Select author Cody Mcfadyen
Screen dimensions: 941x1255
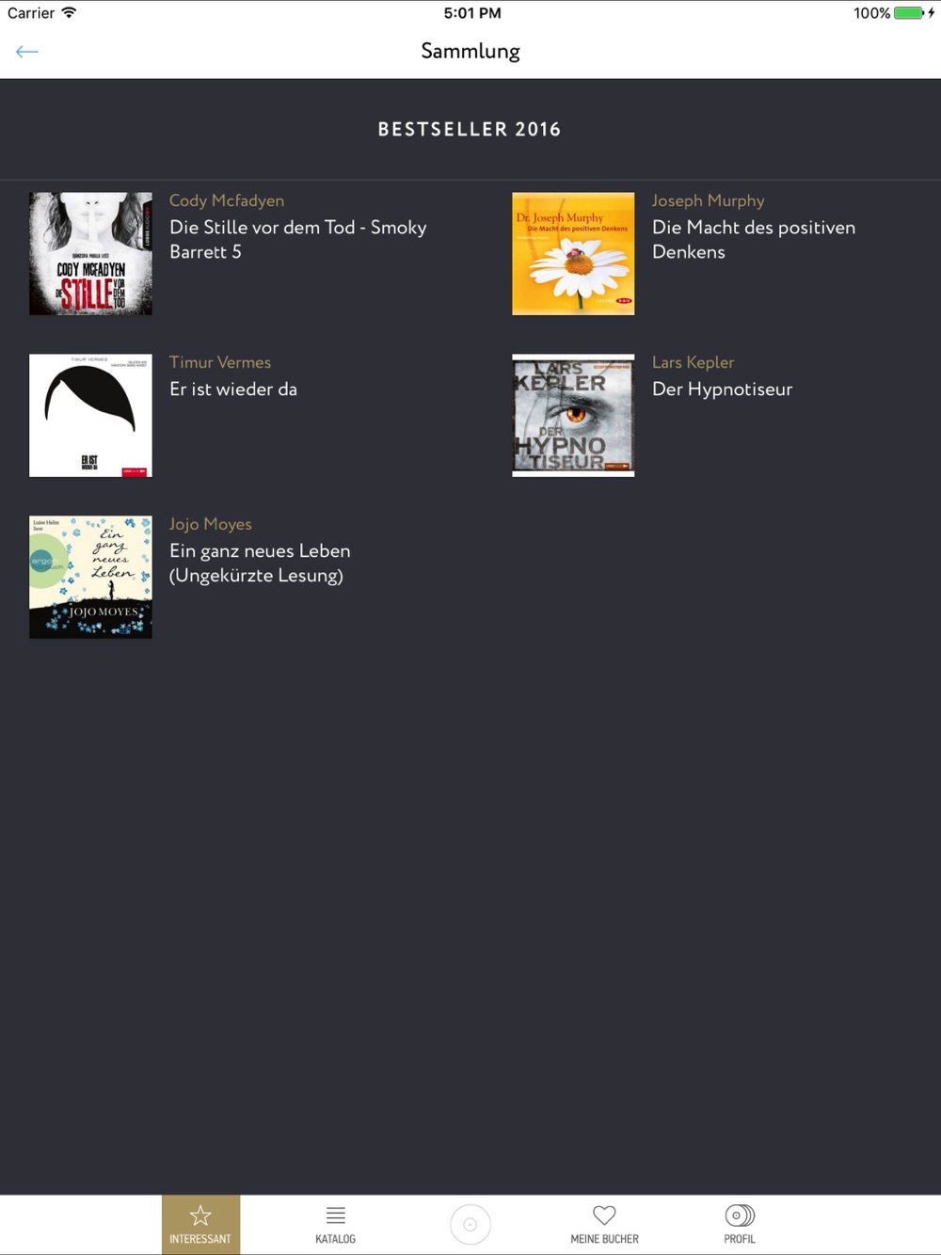(227, 200)
